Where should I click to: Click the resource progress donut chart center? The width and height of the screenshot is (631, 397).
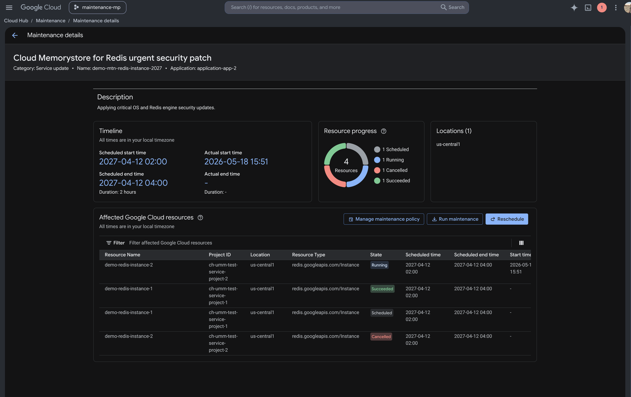[x=346, y=165]
